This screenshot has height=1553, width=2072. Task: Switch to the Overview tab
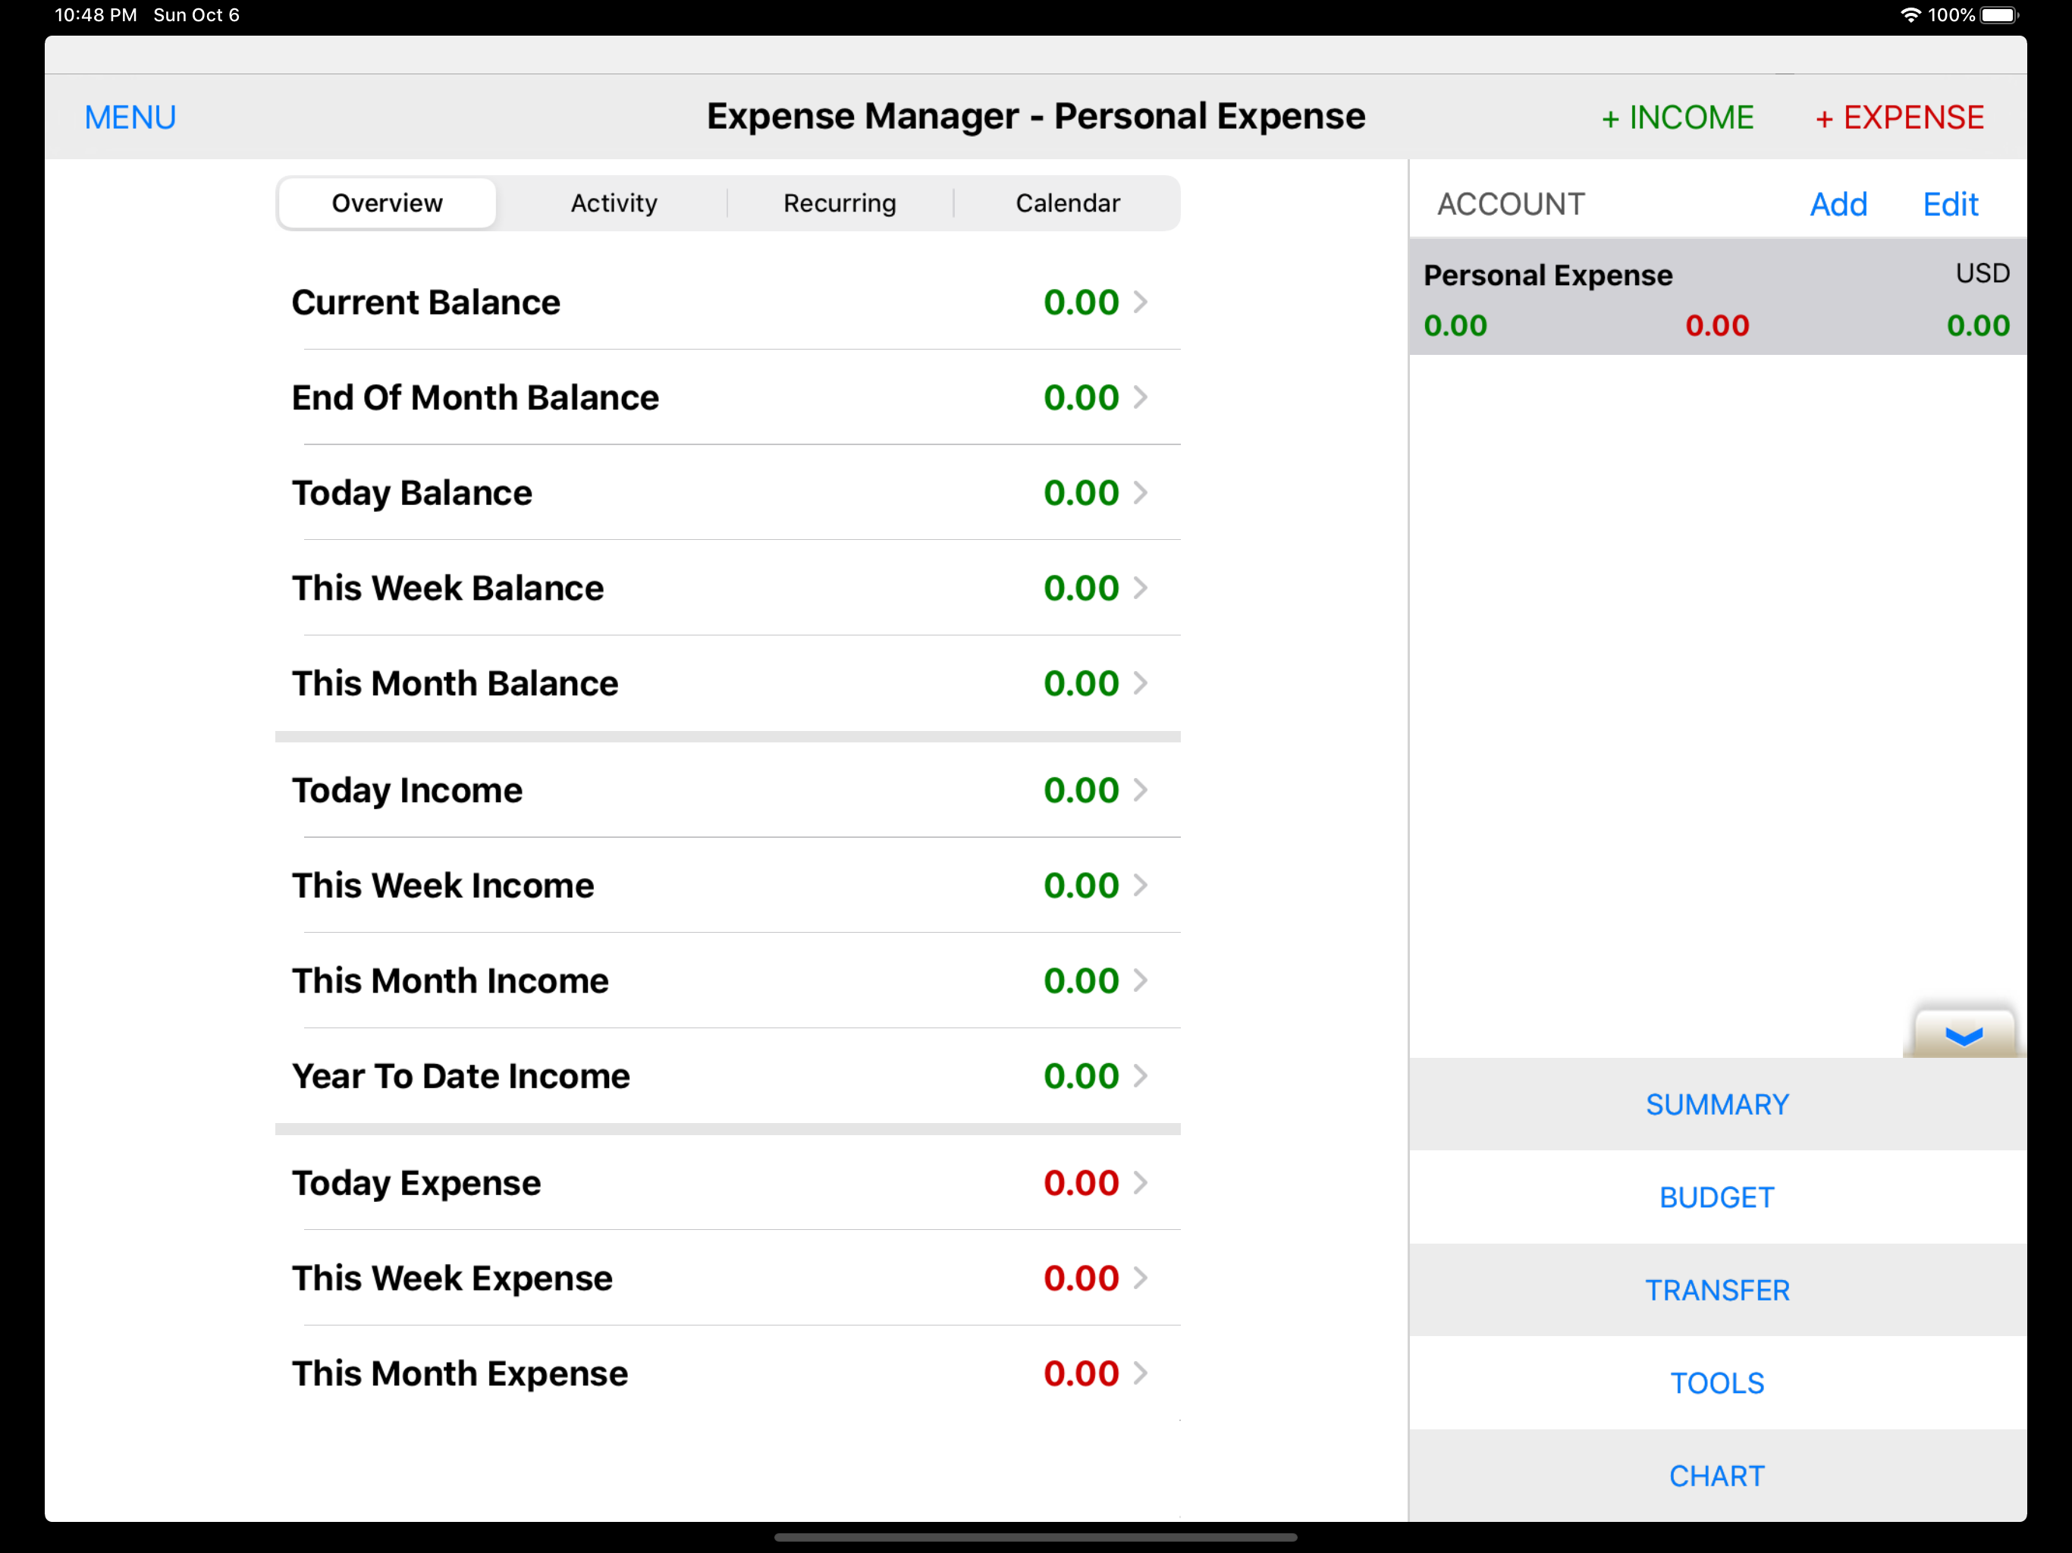[x=387, y=203]
